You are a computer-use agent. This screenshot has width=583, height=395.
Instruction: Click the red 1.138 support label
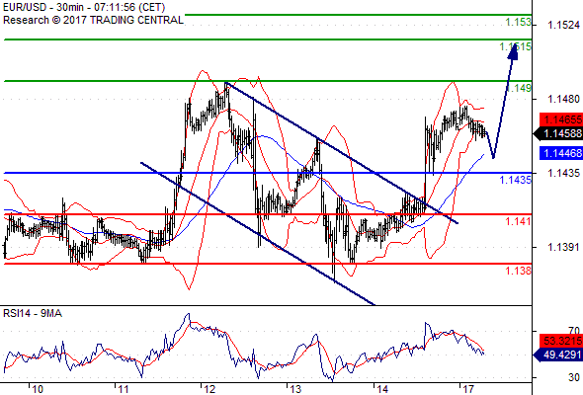(x=519, y=271)
